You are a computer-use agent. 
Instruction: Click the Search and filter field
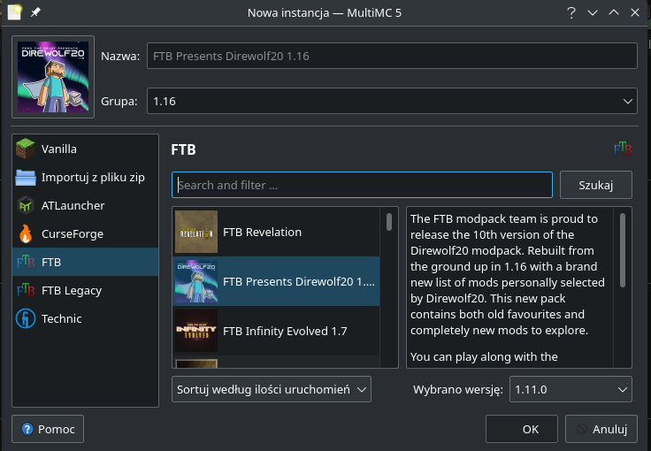362,185
